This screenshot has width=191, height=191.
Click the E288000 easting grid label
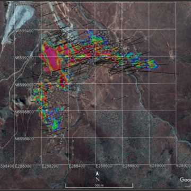pyautogui.click(x=23, y=166)
